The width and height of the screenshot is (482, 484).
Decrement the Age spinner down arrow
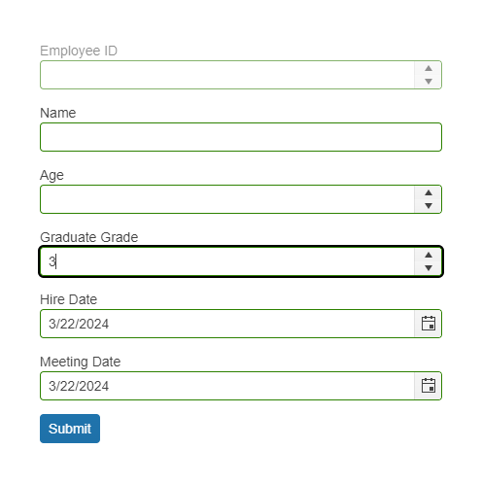pos(429,206)
